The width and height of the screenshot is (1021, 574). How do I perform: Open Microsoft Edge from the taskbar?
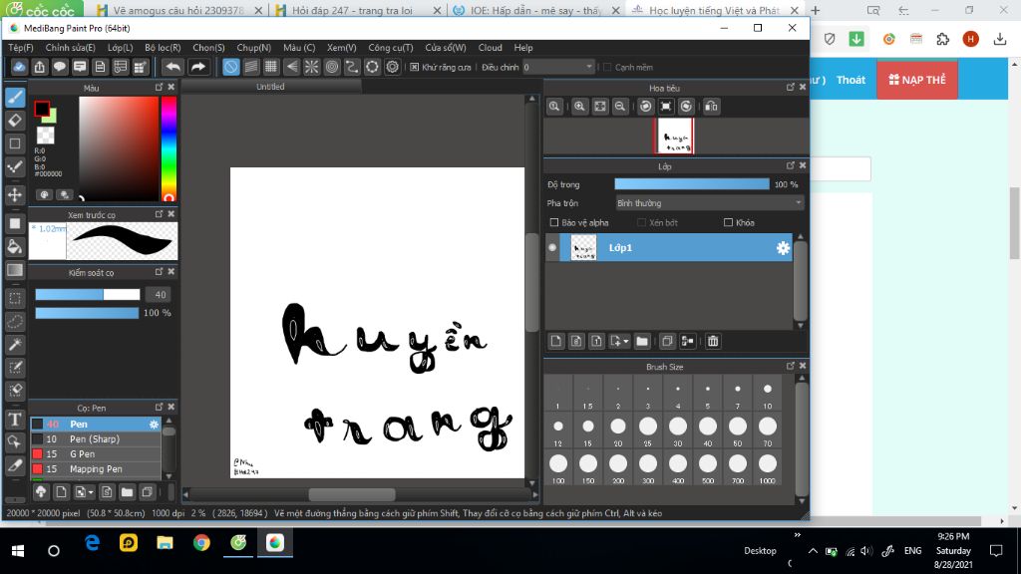coord(92,543)
